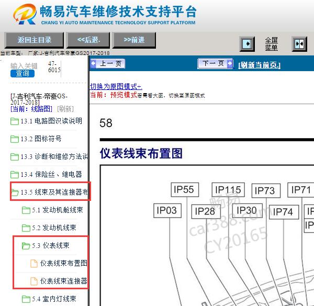Click the 当前：线路图 label
This screenshot has width=314, height=306.
pyautogui.click(x=31, y=109)
